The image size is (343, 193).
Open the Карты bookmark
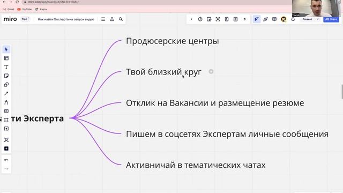pos(41,9)
